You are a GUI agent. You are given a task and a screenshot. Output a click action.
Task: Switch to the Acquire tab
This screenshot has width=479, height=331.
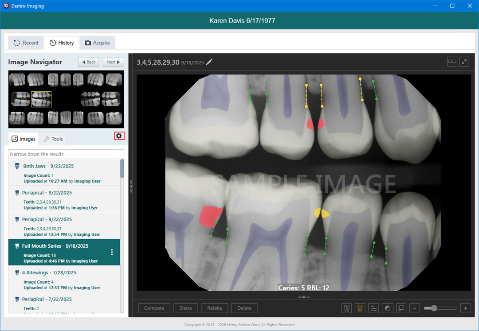tap(97, 43)
